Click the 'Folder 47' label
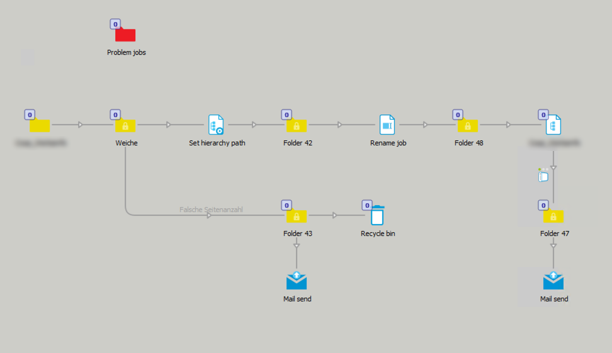Viewport: 612px width, 353px height. coord(555,233)
